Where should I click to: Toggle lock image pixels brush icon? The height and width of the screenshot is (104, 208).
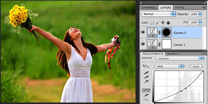click(157, 22)
